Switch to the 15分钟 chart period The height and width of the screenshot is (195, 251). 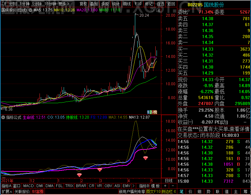click(50, 4)
